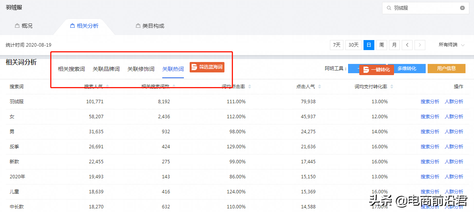Image resolution: width=474 pixels, height=213 pixels.
Task: Click the 多维转化 button
Action: 407,69
